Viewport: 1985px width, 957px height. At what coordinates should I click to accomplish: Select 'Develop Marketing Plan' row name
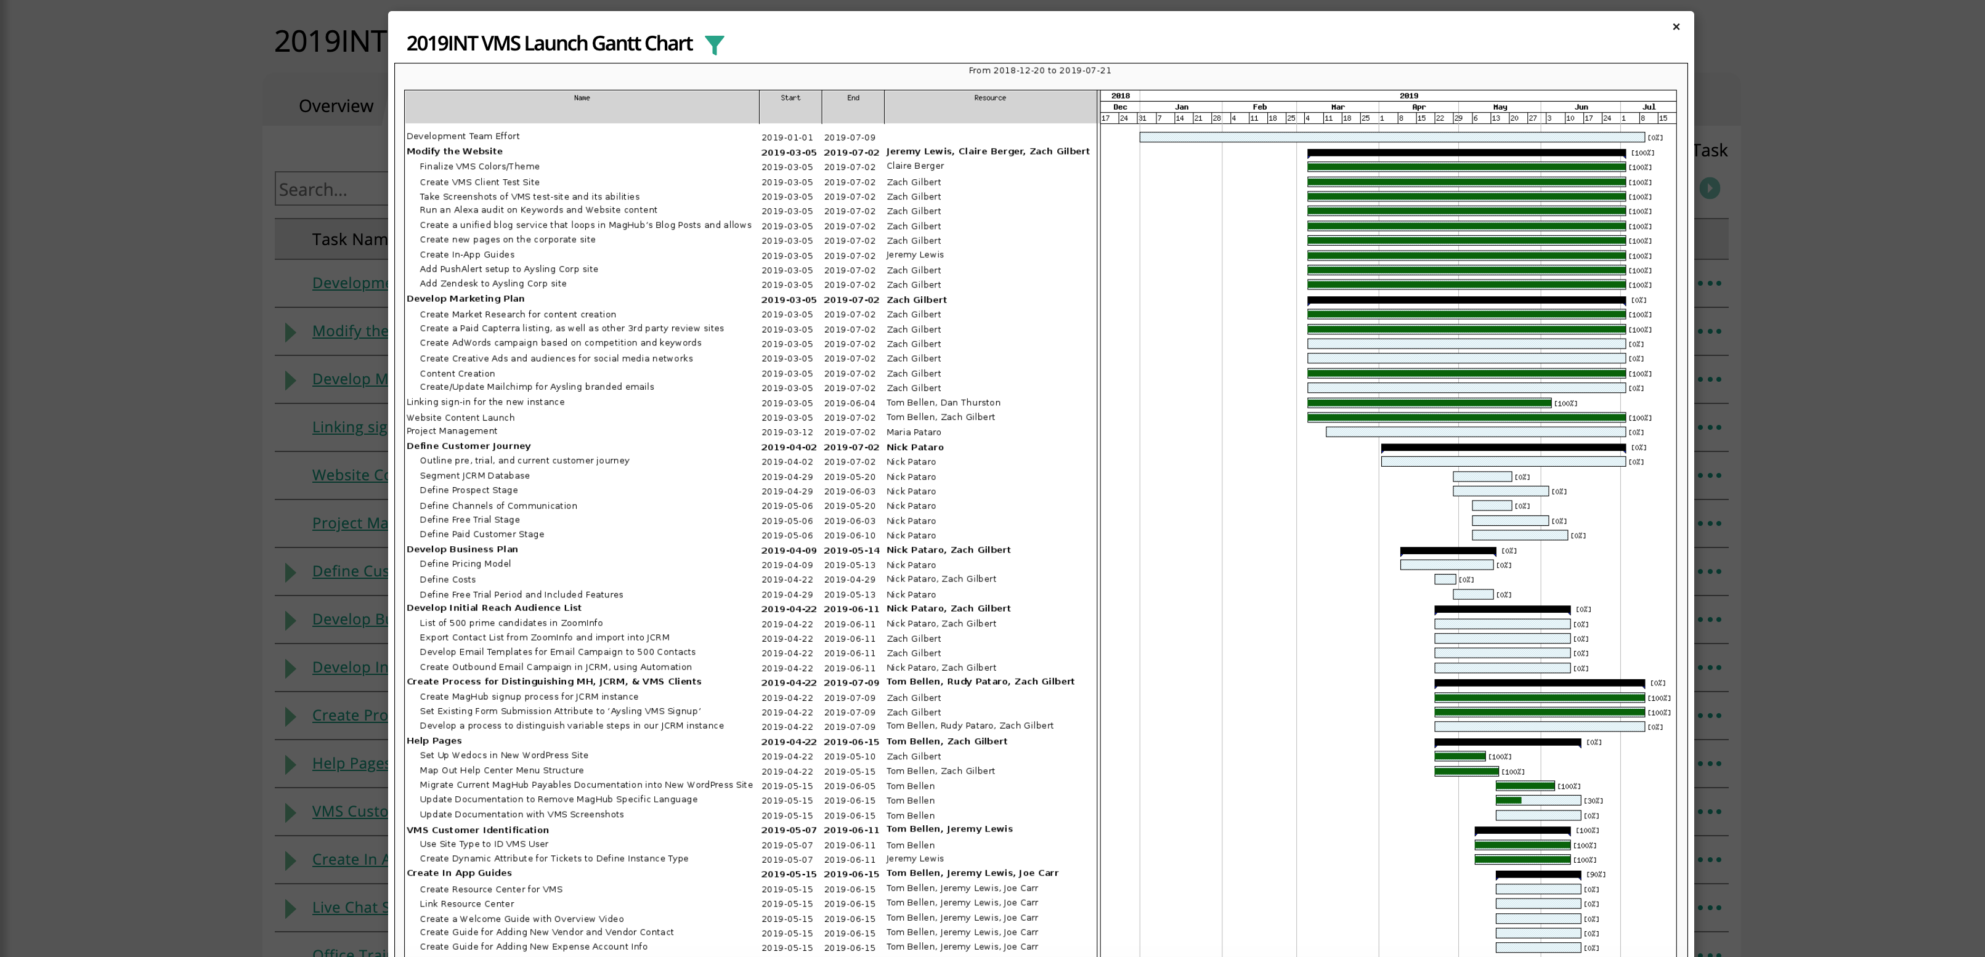pyautogui.click(x=465, y=299)
